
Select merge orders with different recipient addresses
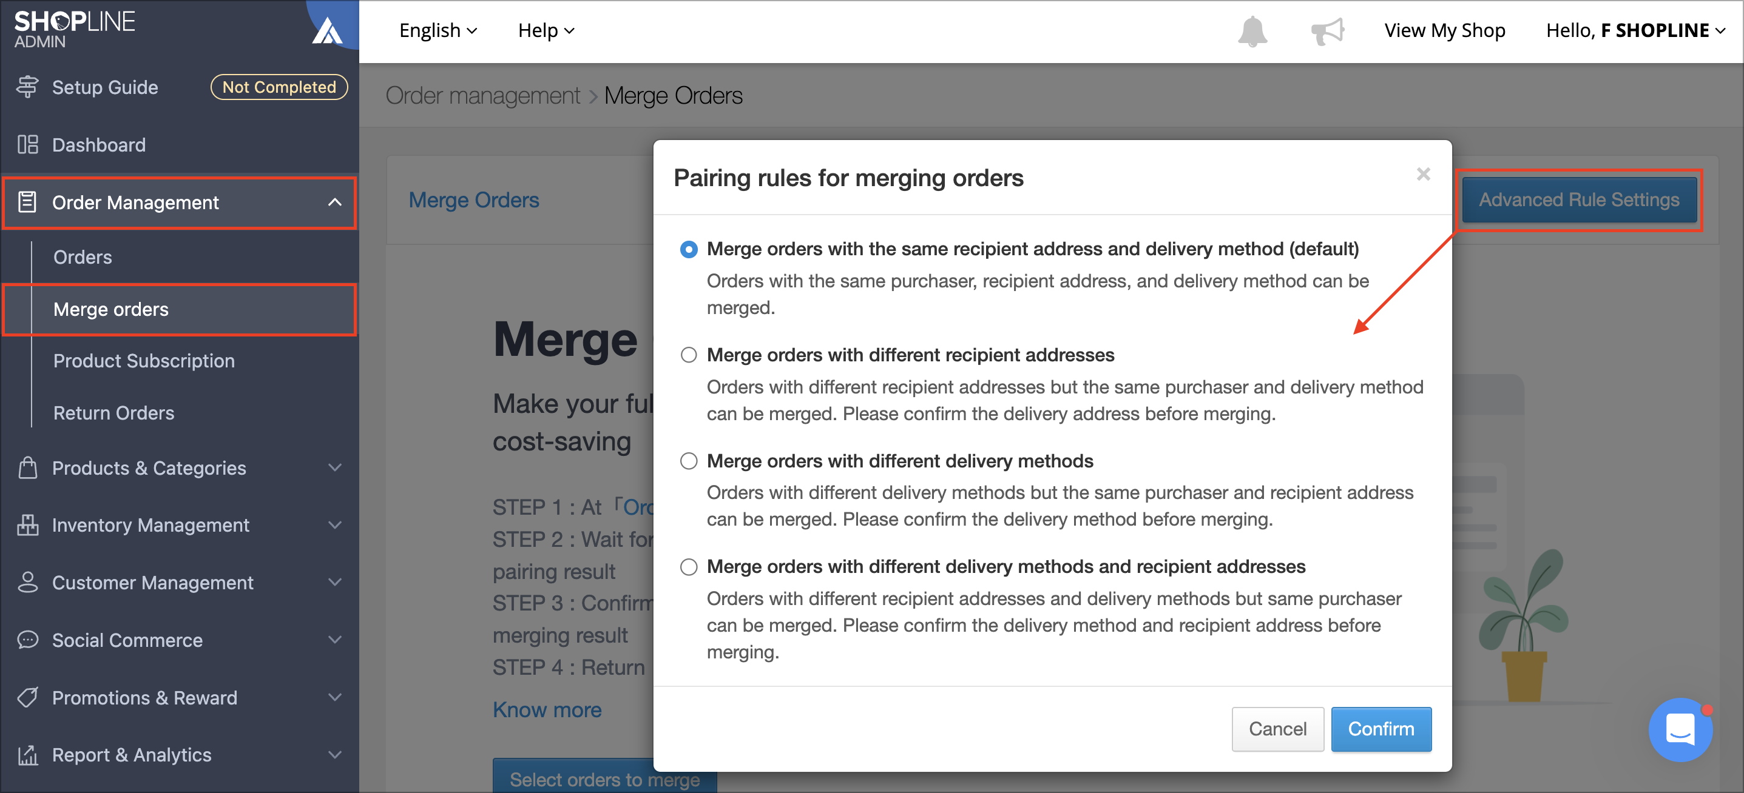point(689,355)
